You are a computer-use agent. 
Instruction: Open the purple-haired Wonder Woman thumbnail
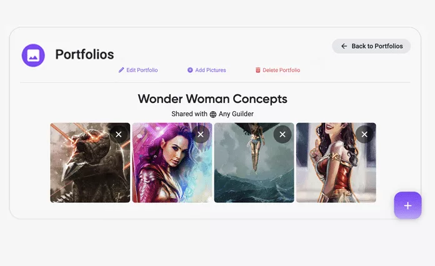click(x=172, y=162)
